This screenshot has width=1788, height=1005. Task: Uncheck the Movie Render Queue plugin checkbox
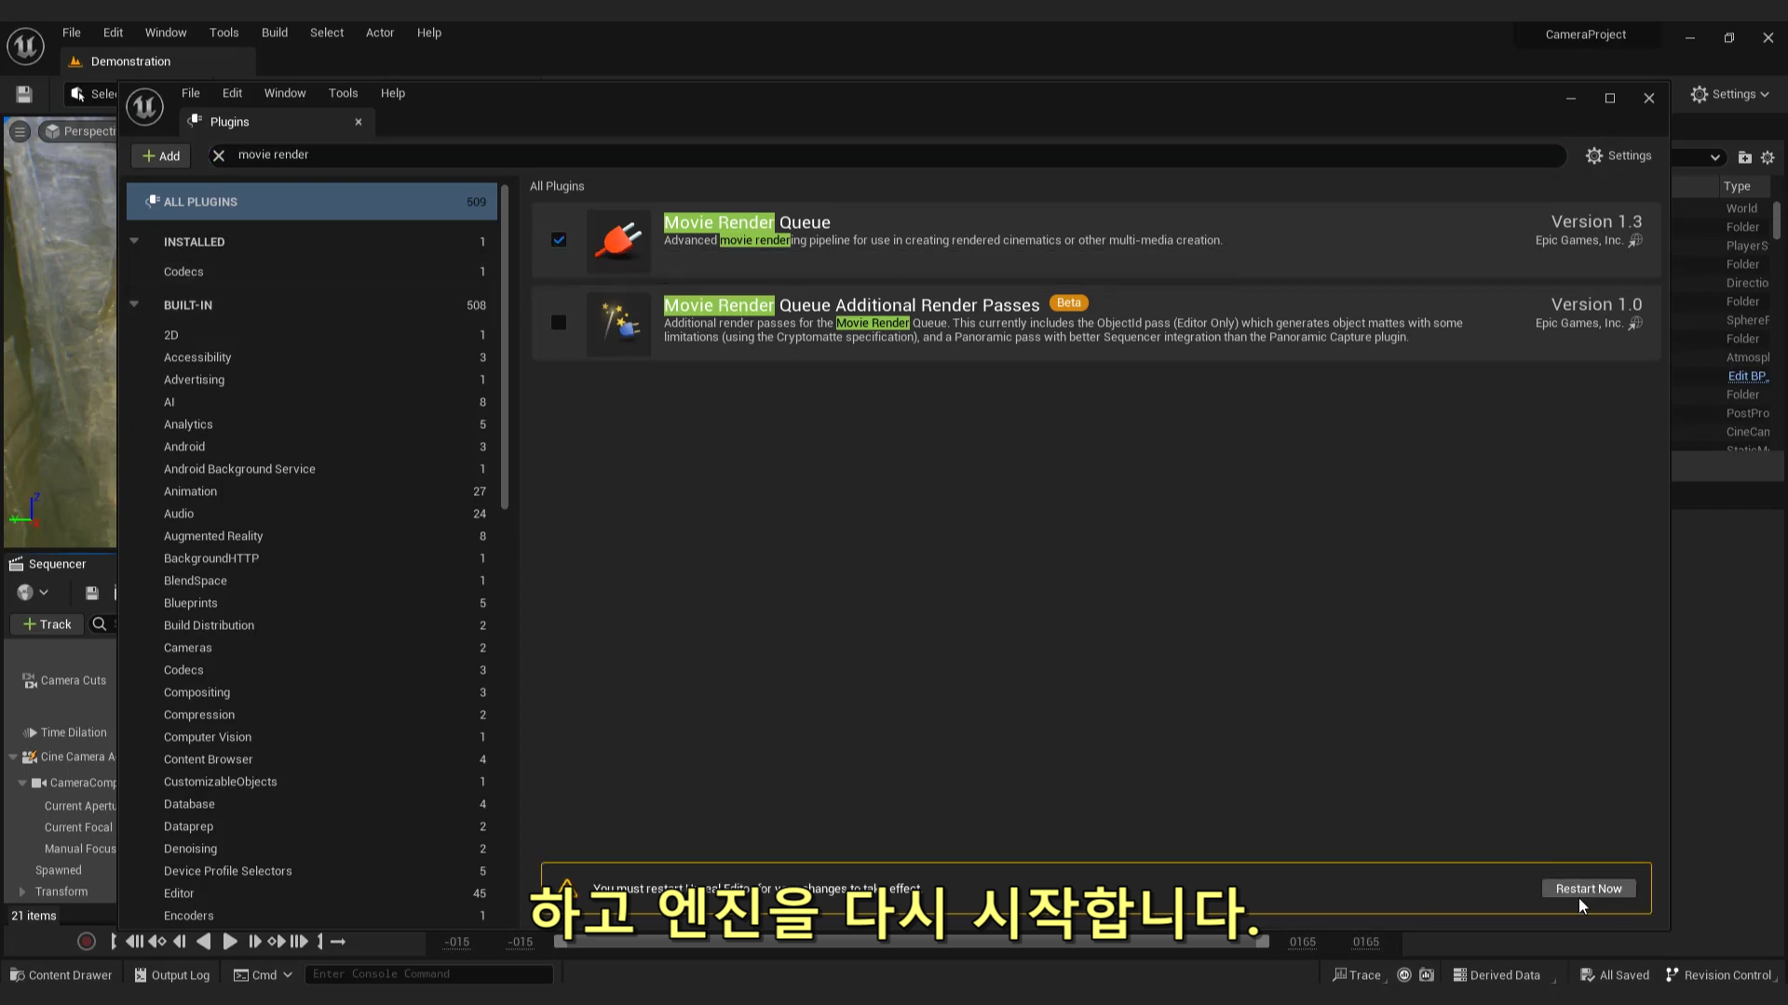[x=559, y=240]
